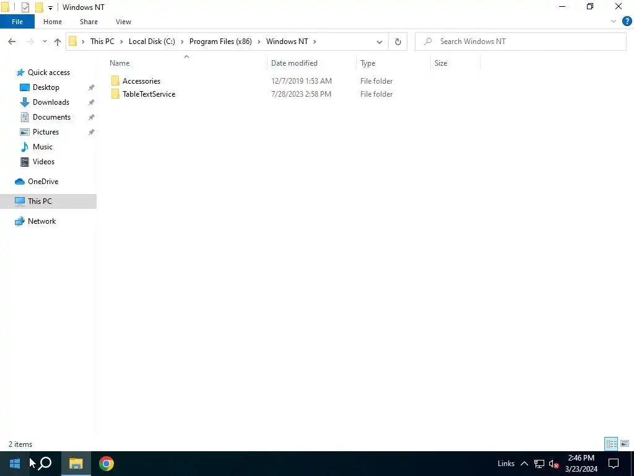The height and width of the screenshot is (476, 634).
Task: Expand the chevron after Local Disk (C:) breadcrumb
Action: 181,42
